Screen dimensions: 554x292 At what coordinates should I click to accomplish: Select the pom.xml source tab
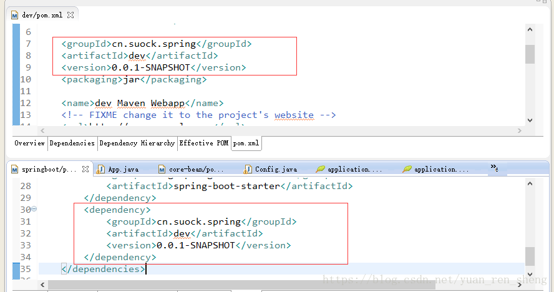point(246,143)
